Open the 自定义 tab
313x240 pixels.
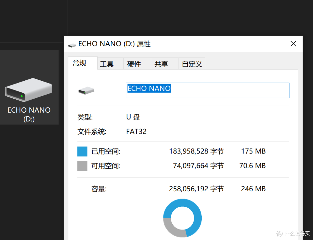(x=192, y=64)
